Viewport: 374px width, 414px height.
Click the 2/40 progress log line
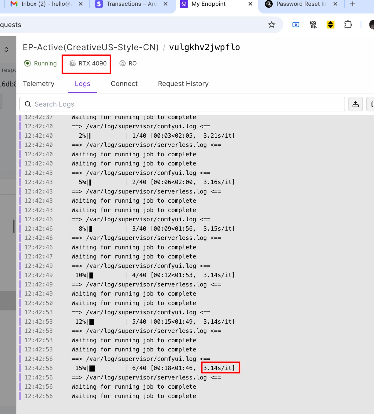click(x=157, y=182)
